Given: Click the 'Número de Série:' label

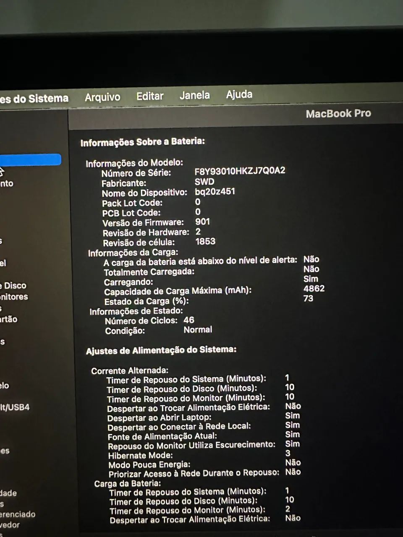Looking at the screenshot, I should pos(136,173).
